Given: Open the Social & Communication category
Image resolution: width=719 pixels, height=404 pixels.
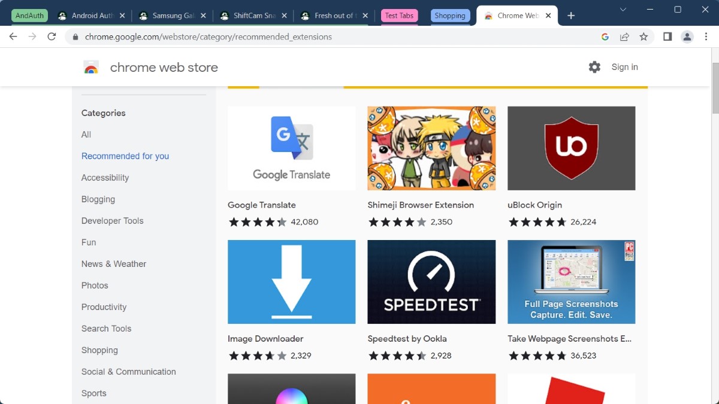Looking at the screenshot, I should click(129, 372).
